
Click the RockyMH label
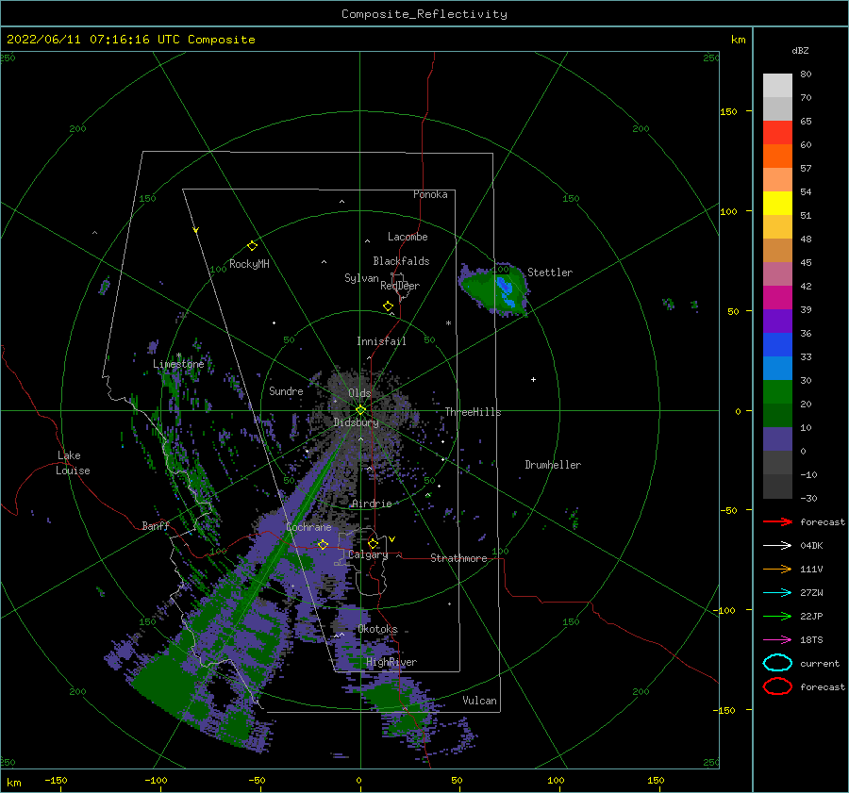point(249,264)
